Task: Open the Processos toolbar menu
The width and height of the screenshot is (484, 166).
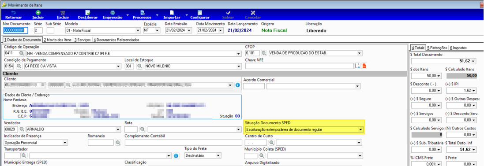Action: click(142, 15)
